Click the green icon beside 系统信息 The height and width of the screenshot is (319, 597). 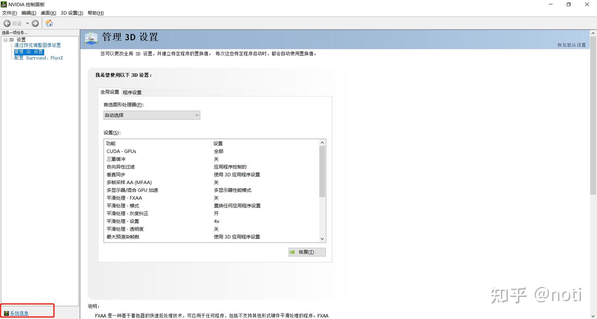click(6, 313)
